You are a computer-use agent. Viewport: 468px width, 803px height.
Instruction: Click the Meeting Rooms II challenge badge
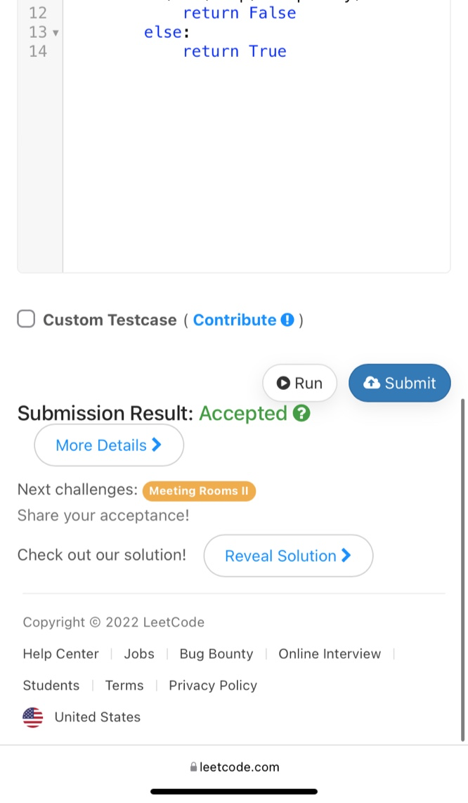pos(199,491)
